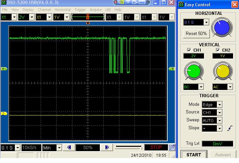This screenshot has height=163, width=239.
Task: Click the left double-arrow trigger position button
Action: coord(69,147)
